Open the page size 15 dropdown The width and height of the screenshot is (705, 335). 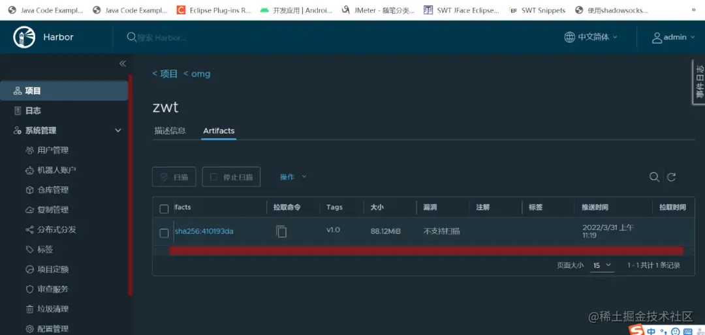pos(602,265)
